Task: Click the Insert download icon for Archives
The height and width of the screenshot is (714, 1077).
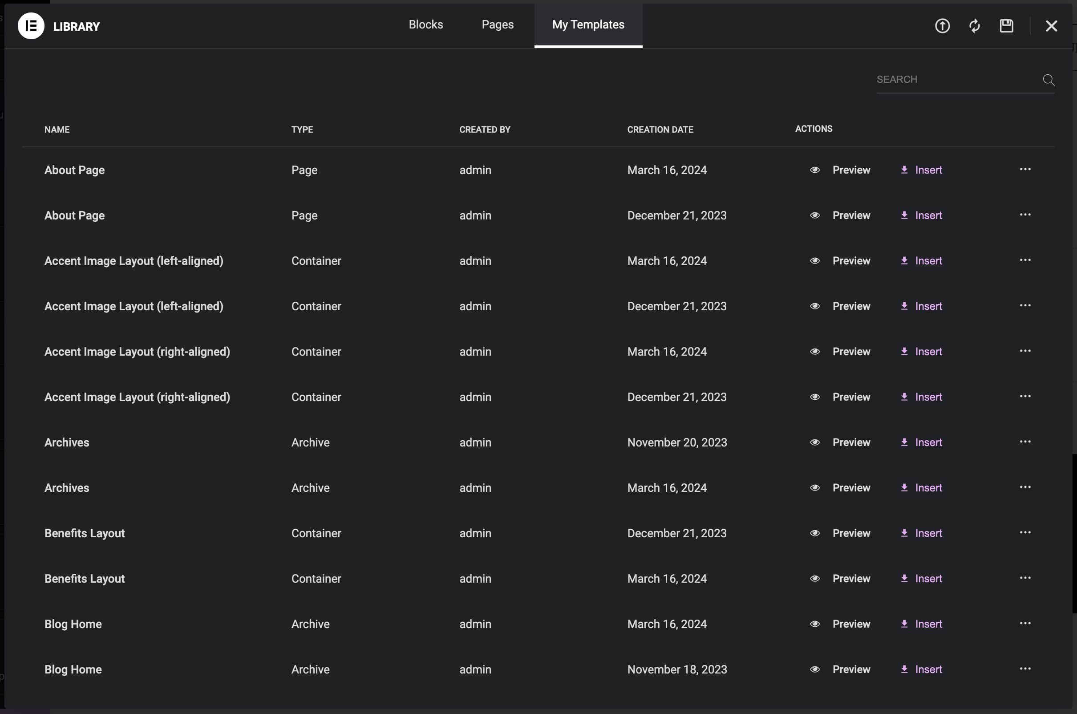Action: coord(904,442)
